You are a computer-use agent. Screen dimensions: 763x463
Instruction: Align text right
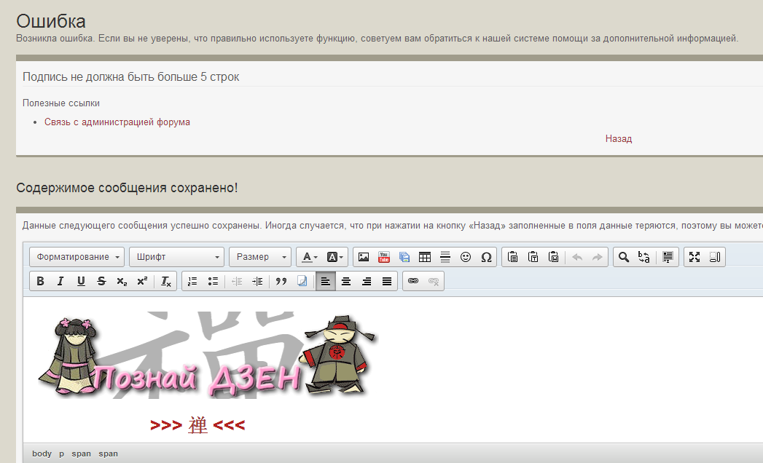coord(367,281)
